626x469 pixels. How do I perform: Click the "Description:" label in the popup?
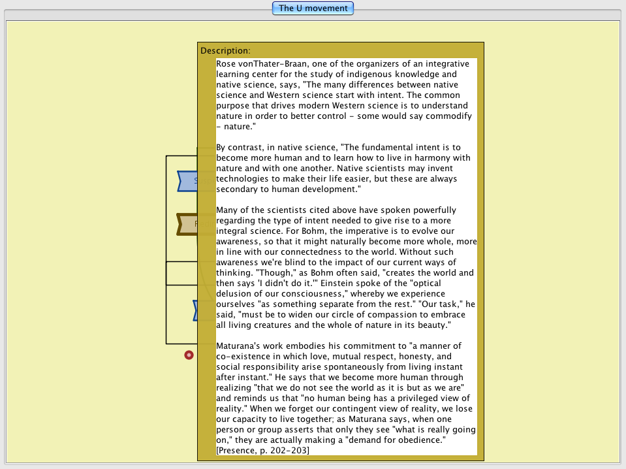point(225,50)
